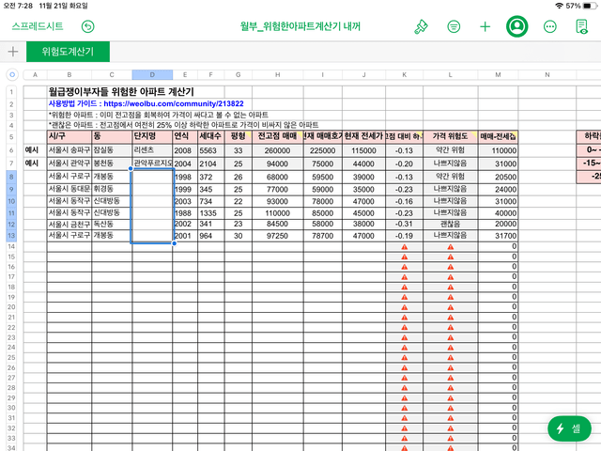The height and width of the screenshot is (451, 601).
Task: Select the cell with value 115000
Action: tap(363, 150)
